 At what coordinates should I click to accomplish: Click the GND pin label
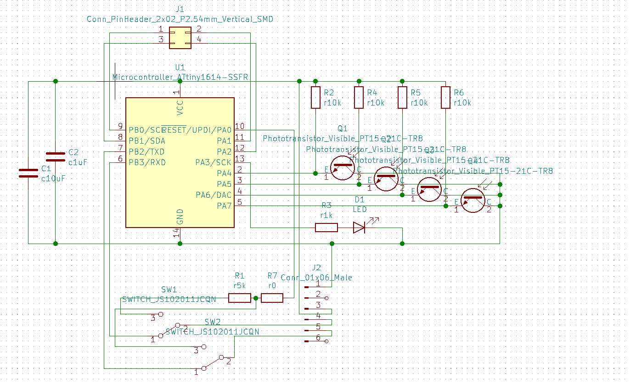click(x=180, y=217)
